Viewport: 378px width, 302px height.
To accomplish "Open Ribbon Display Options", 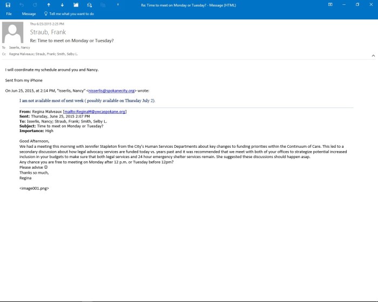I will [x=330, y=4].
